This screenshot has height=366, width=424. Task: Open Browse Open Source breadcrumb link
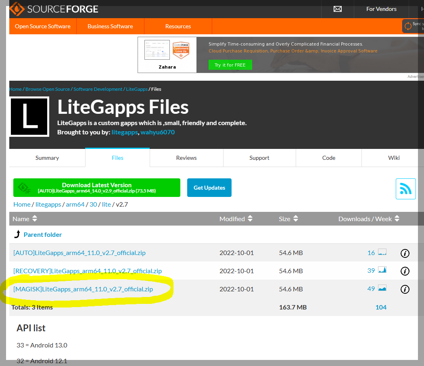click(x=48, y=89)
